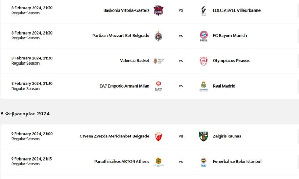
Task: Click the Olympiacos Piraeus logo
Action: (204, 61)
